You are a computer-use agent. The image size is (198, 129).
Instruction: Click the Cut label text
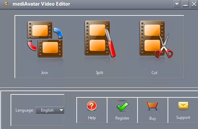tap(154, 73)
